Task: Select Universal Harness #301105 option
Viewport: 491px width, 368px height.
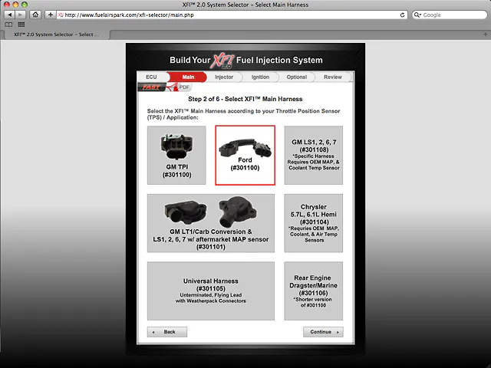Action: click(210, 291)
